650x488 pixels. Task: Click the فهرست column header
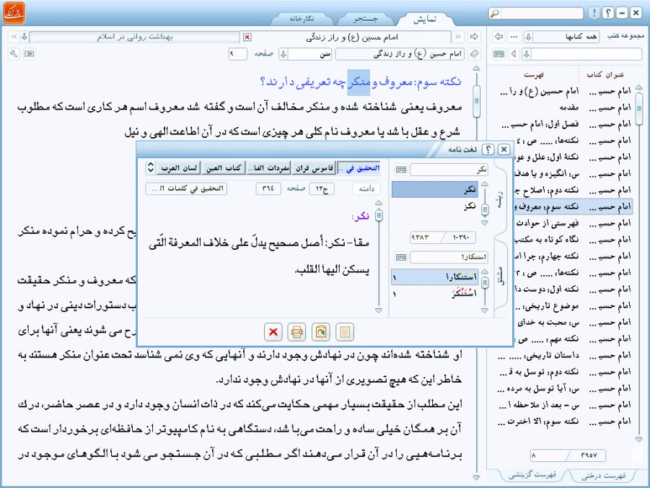click(534, 74)
